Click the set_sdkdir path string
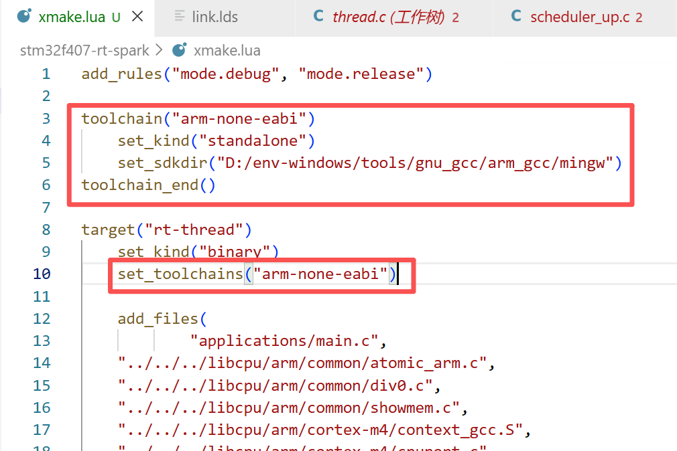Screen dimensions: 677x451 [415, 163]
